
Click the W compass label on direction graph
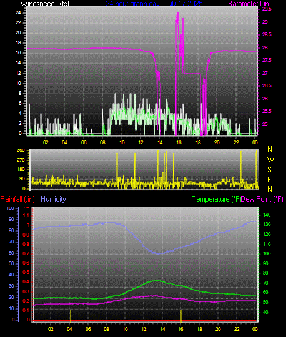point(270,160)
